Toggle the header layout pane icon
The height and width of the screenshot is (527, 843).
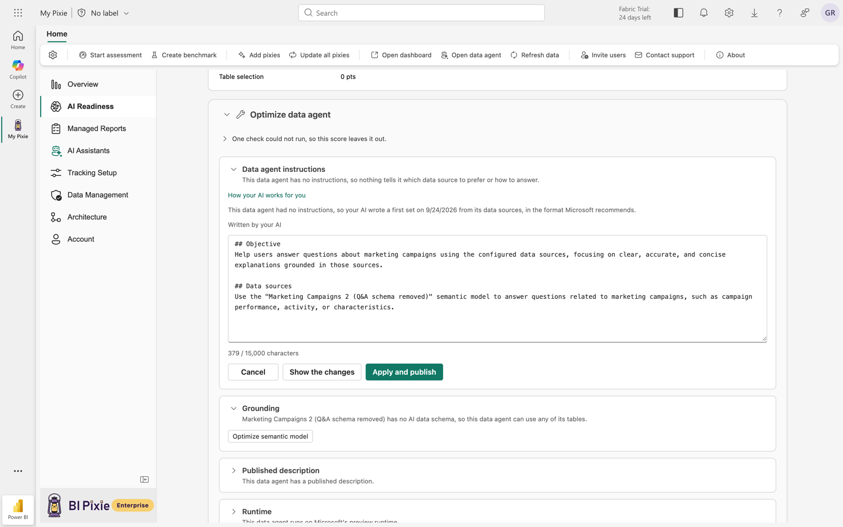click(x=678, y=13)
